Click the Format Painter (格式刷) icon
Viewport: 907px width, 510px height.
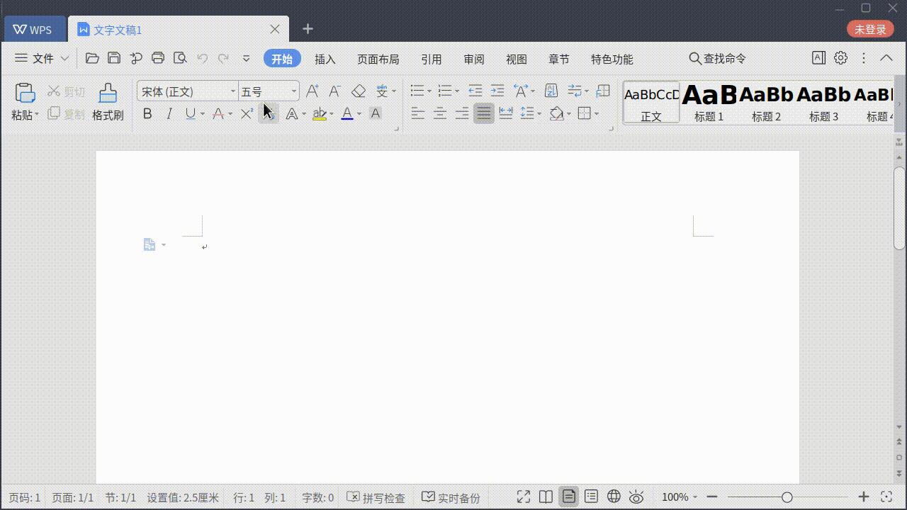pos(108,101)
